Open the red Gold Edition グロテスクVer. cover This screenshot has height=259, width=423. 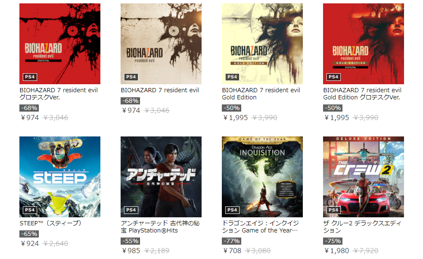(364, 44)
